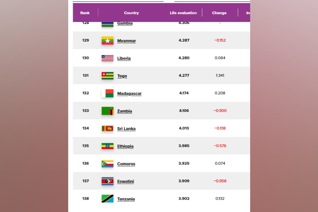Visit the Eswatini country link
This screenshot has width=318, height=212.
click(125, 182)
